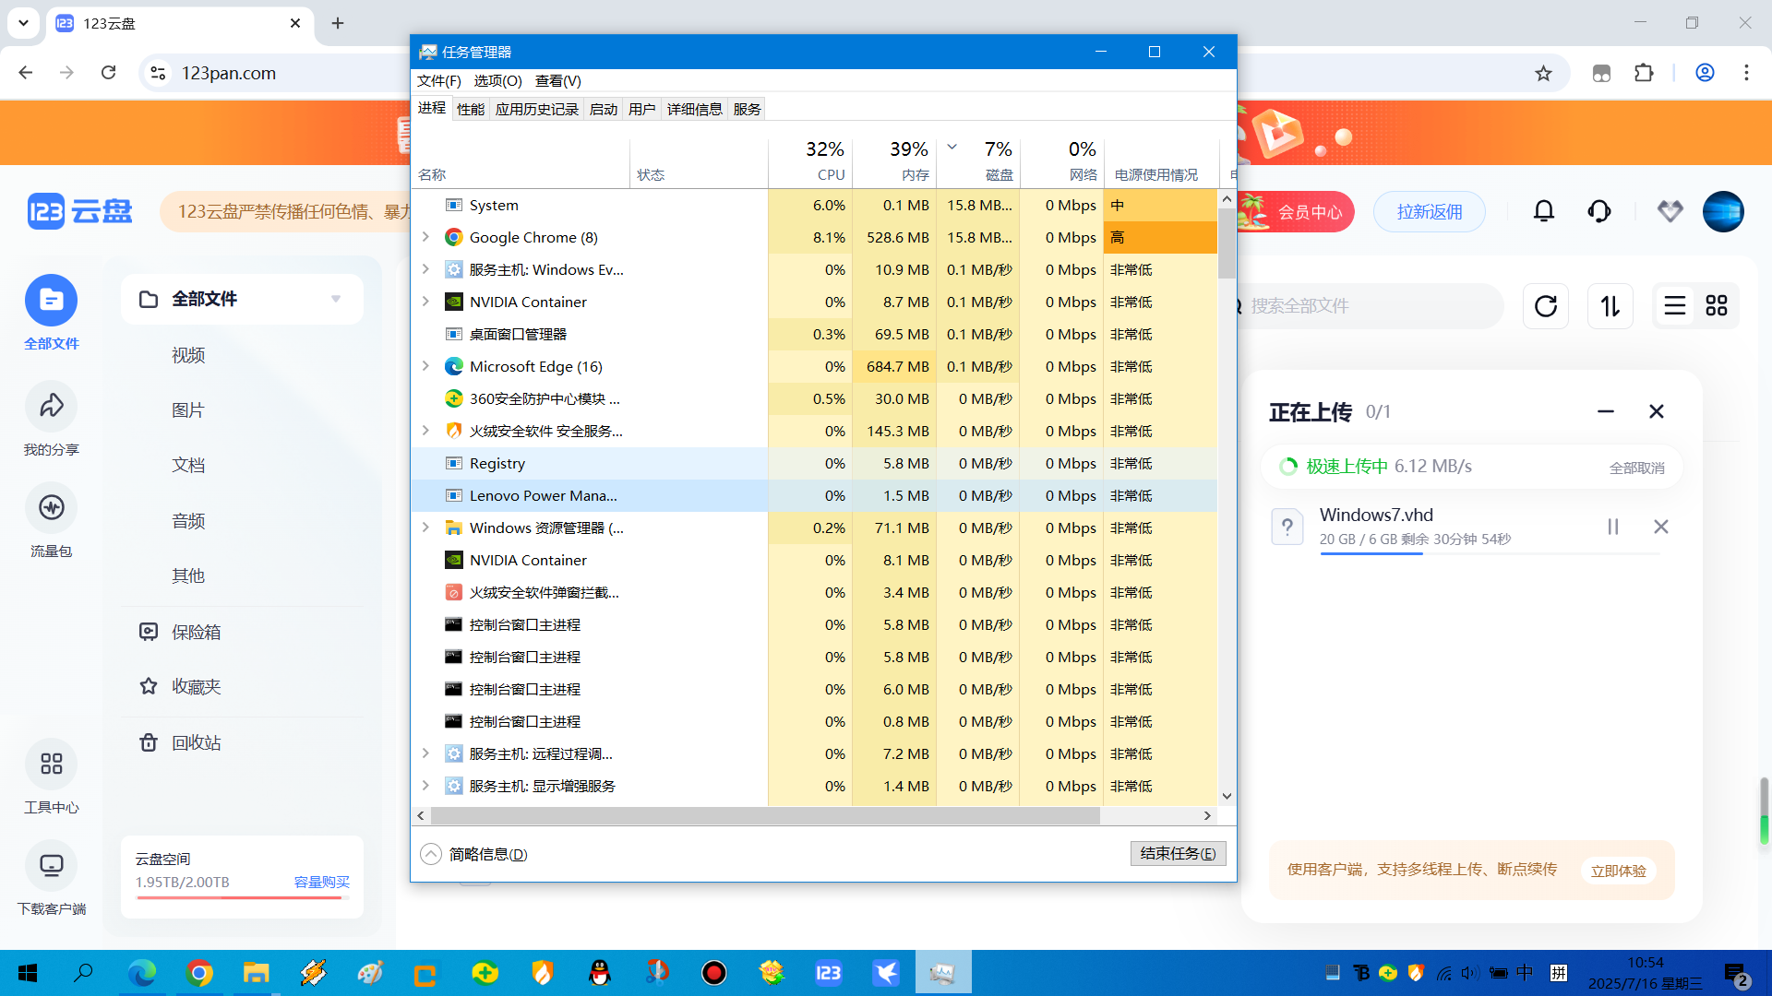Switch to 服务 tab

point(747,109)
